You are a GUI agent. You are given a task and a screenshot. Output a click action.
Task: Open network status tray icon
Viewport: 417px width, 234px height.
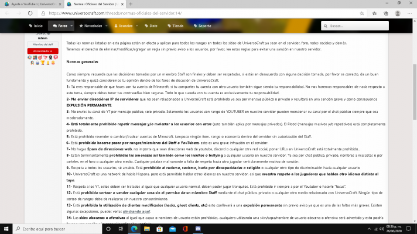376,229
